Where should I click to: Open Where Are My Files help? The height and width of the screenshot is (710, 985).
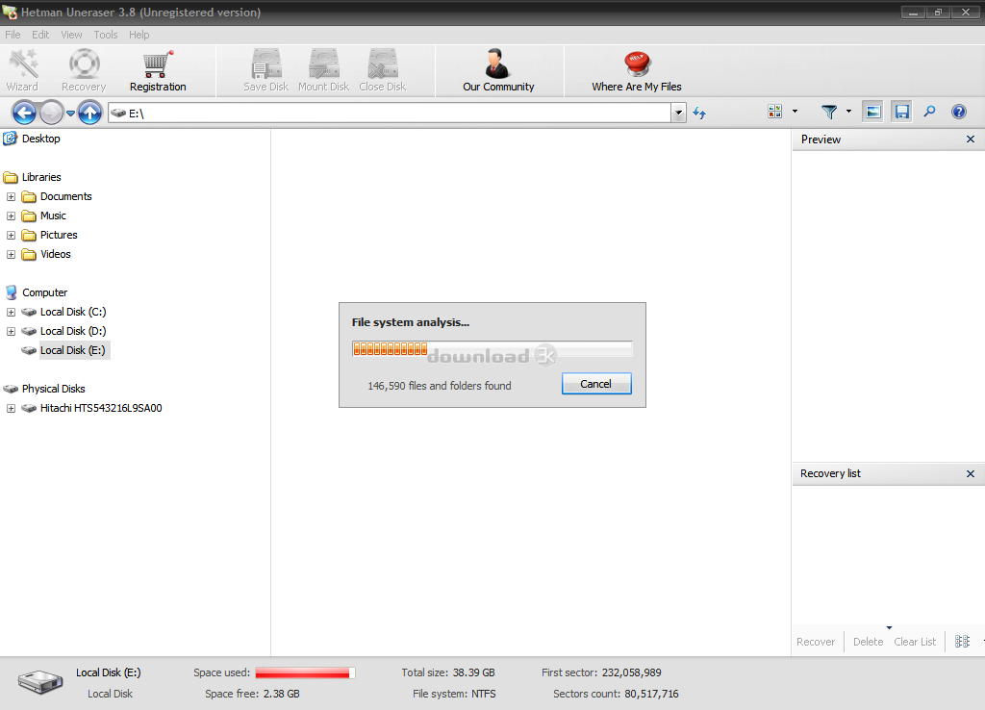coord(637,70)
